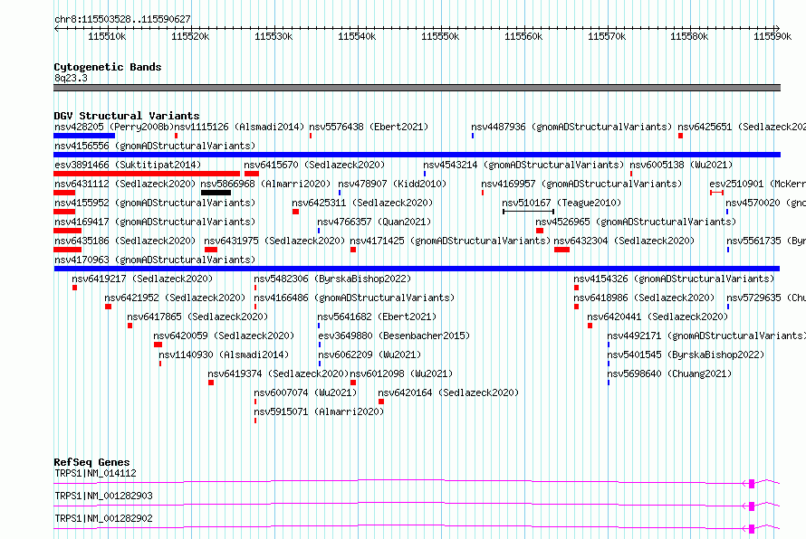Open variant nsv6435186 (Sedlazeck2020)
This screenshot has width=806, height=539.
125,241
